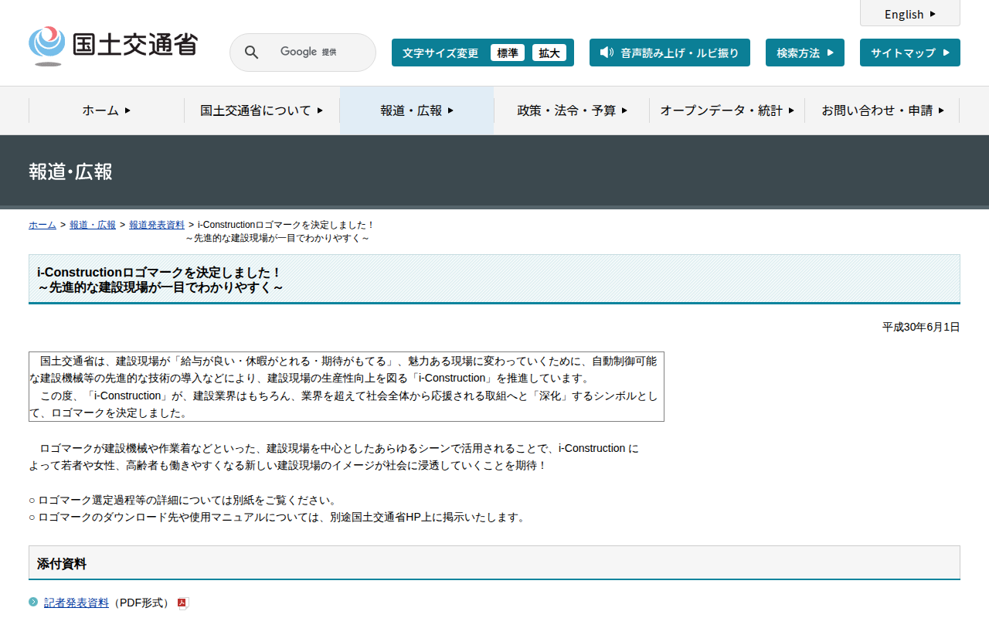Follow the 報道発表資料 breadcrumb link
989x618 pixels.
(157, 225)
